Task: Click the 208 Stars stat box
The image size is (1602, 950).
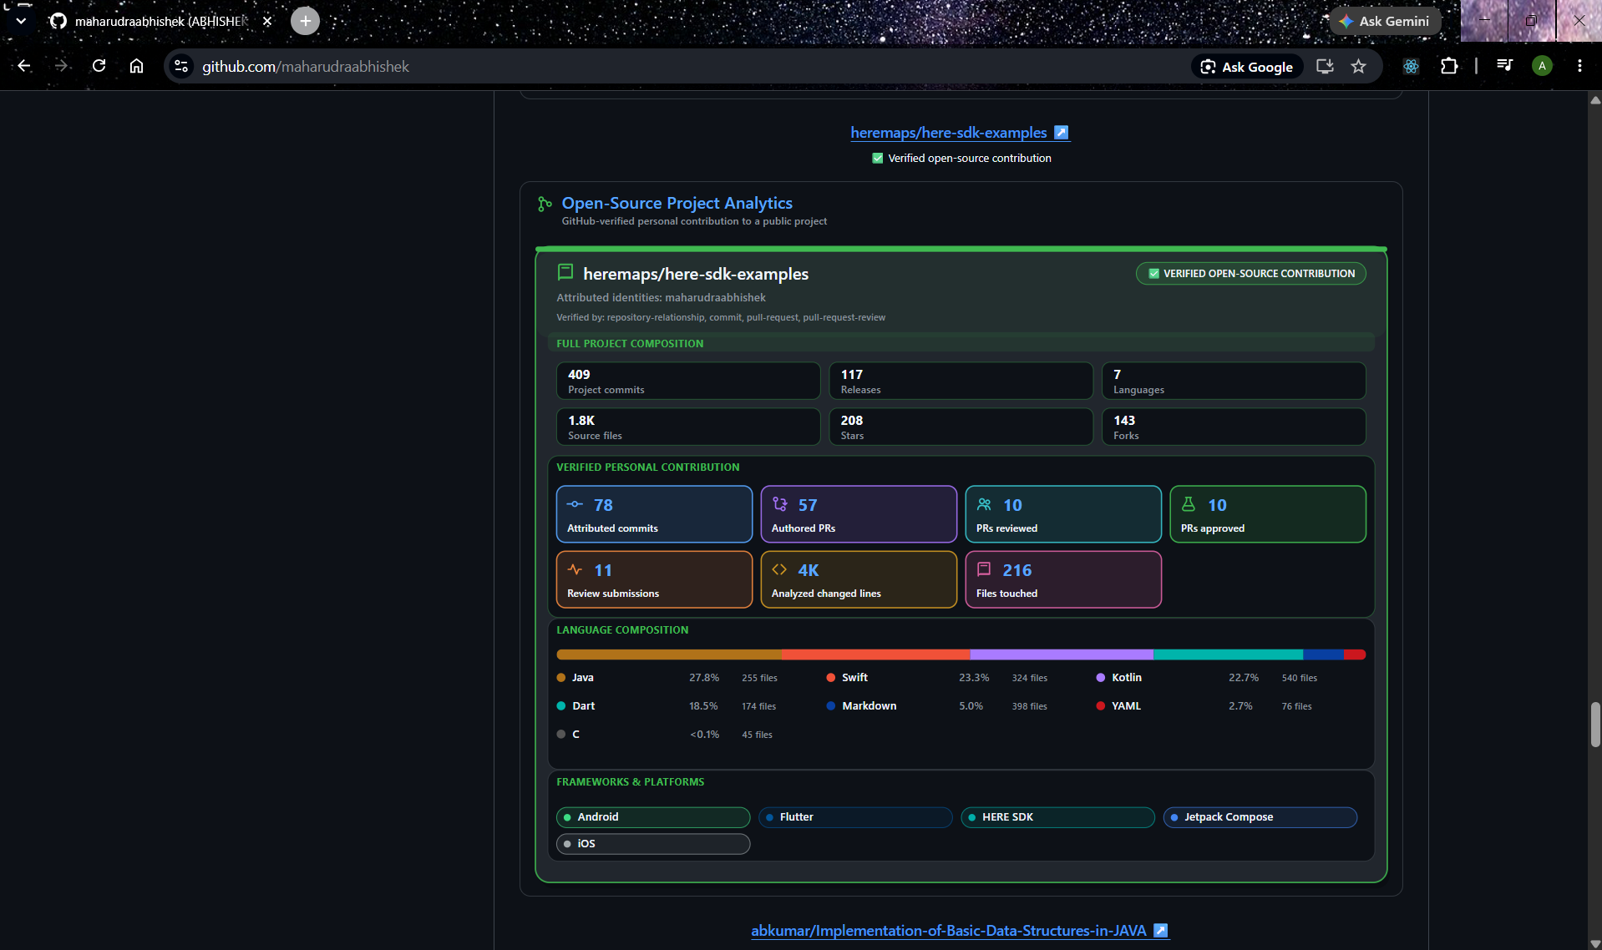Action: [961, 427]
